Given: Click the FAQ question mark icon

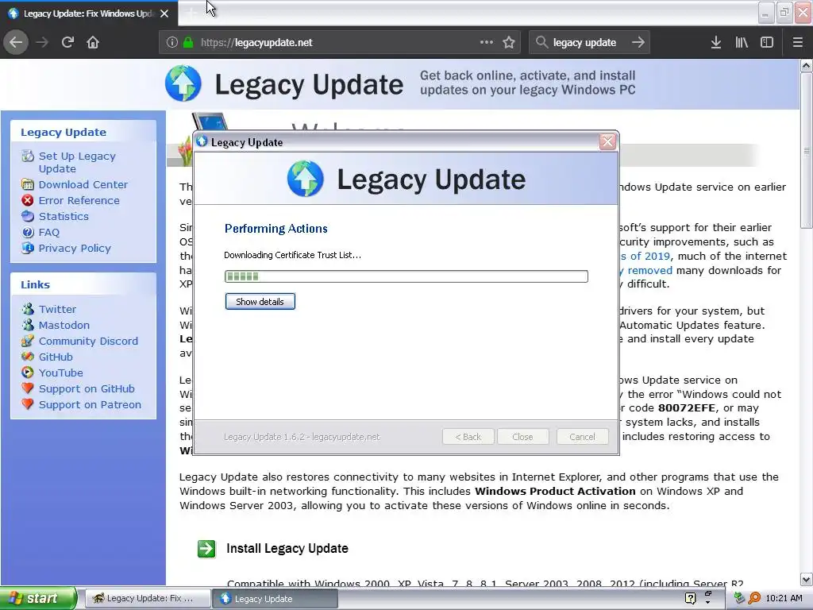Looking at the screenshot, I should click(x=28, y=233).
